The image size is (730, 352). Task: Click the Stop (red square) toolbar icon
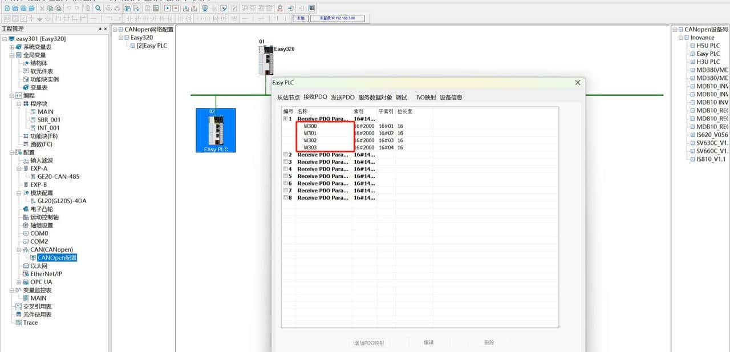(x=175, y=8)
